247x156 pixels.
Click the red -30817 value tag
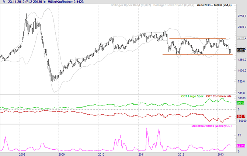(240, 116)
